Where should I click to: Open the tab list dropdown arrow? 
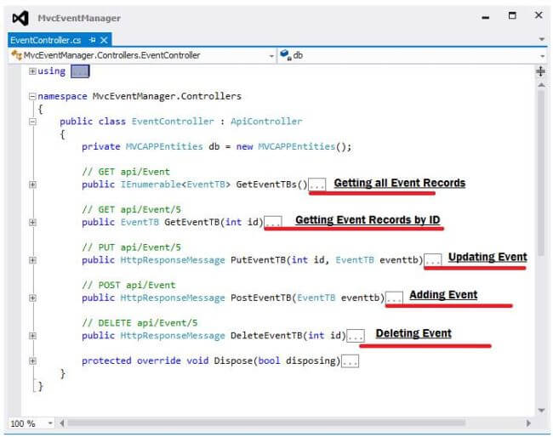pos(542,39)
